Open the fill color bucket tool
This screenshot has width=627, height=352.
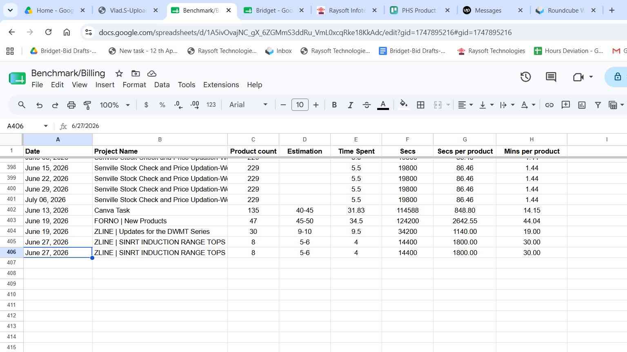[x=403, y=105]
